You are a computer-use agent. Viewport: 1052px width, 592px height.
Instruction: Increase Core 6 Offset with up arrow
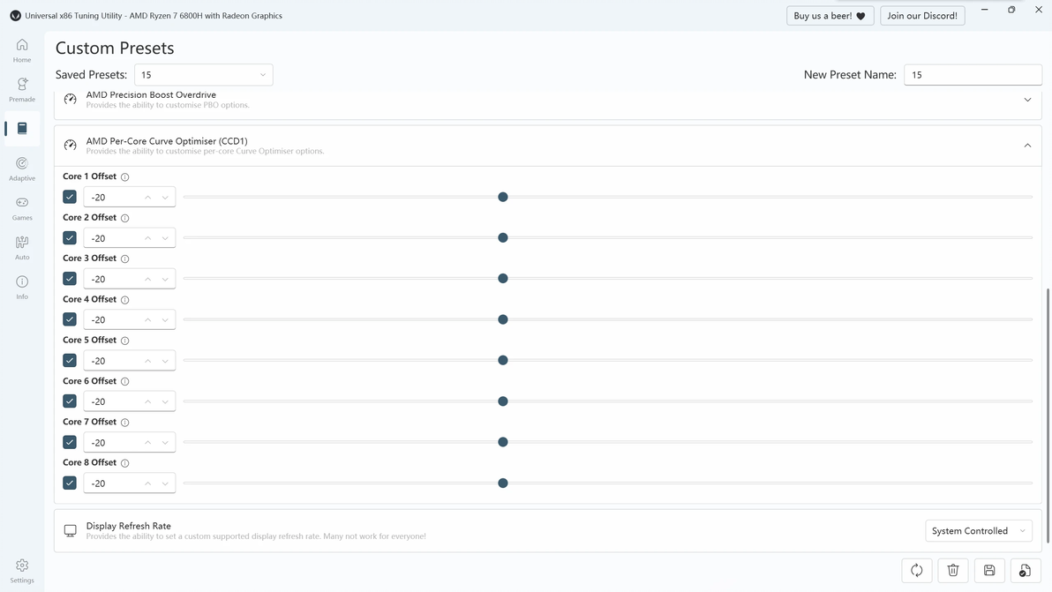pos(147,401)
